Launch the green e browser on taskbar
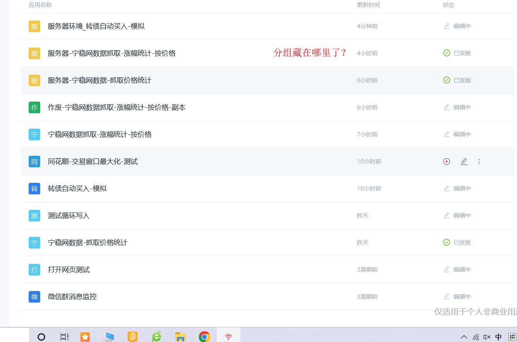This screenshot has height=342, width=517. pos(157,337)
